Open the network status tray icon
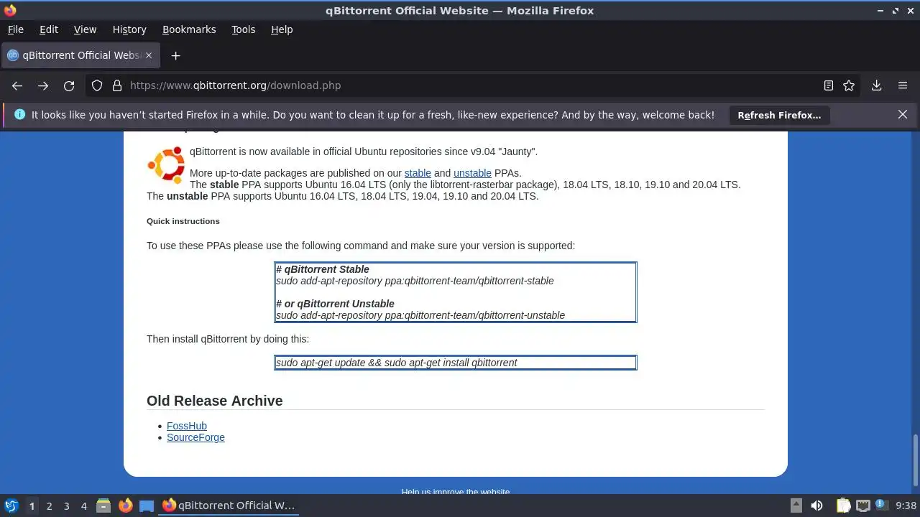This screenshot has height=517, width=920. pyautogui.click(x=863, y=506)
